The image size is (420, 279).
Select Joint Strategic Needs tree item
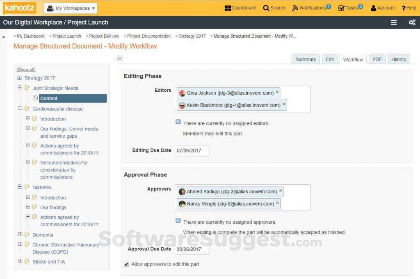tap(55, 88)
